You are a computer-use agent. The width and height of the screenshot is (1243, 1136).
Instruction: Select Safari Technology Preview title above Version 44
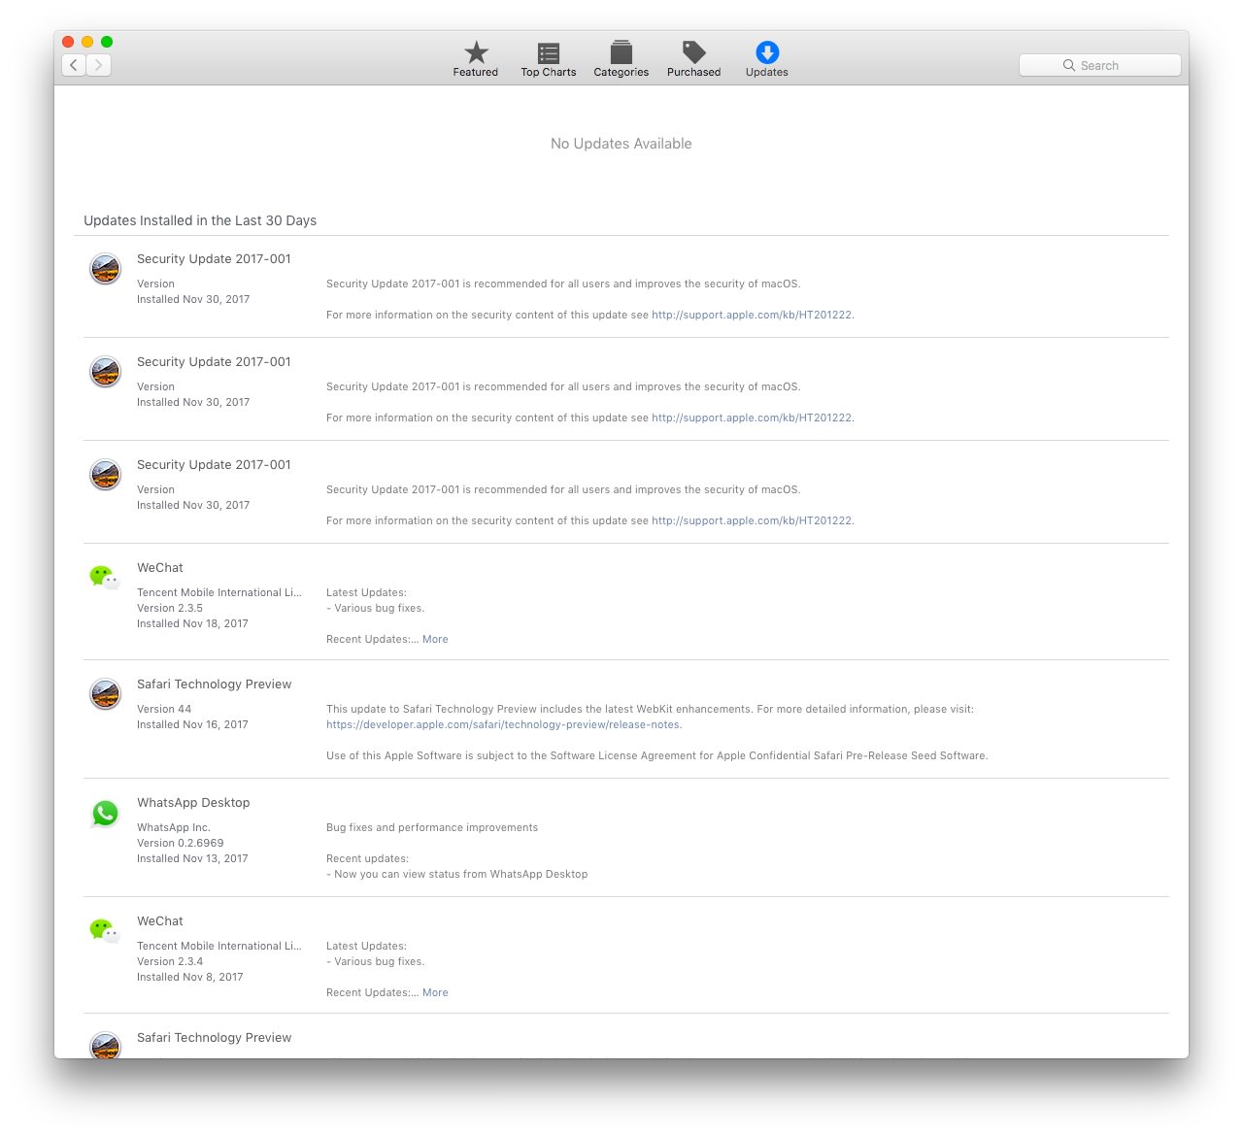pos(214,684)
